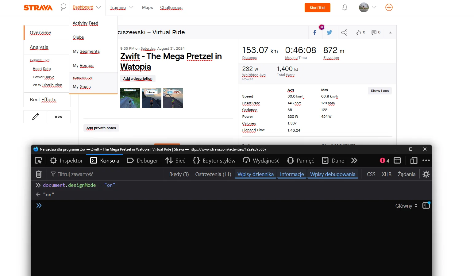
Task: Toggle XHR filter in console
Action: pyautogui.click(x=387, y=174)
